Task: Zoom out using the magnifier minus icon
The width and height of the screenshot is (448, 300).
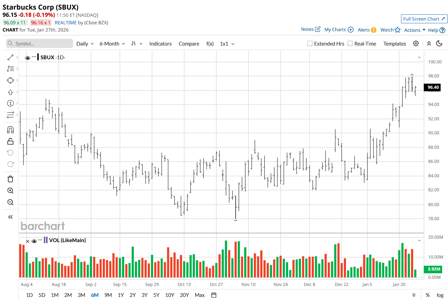Action: click(10, 202)
